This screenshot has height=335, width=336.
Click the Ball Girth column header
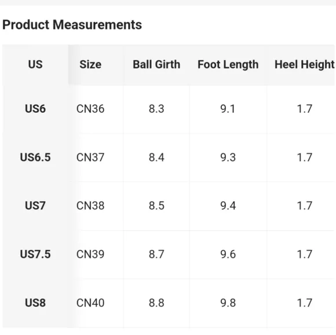coord(156,64)
